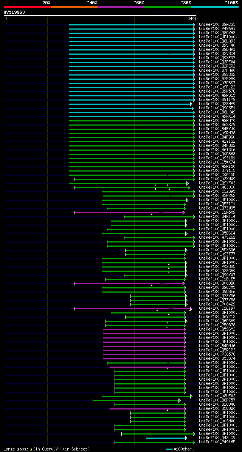Click UniRef100_Q00UB0 label
Image resolution: width=242 pixels, height=452 pixels.
coord(217,283)
